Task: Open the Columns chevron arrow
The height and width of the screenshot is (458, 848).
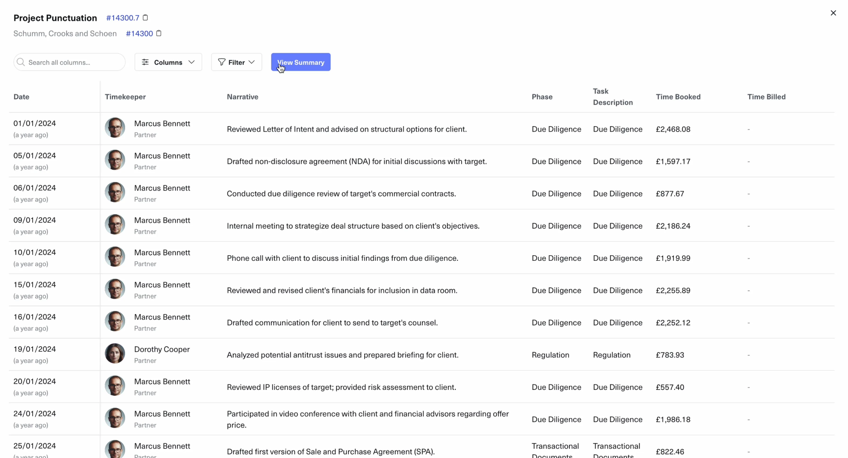Action: [x=191, y=62]
